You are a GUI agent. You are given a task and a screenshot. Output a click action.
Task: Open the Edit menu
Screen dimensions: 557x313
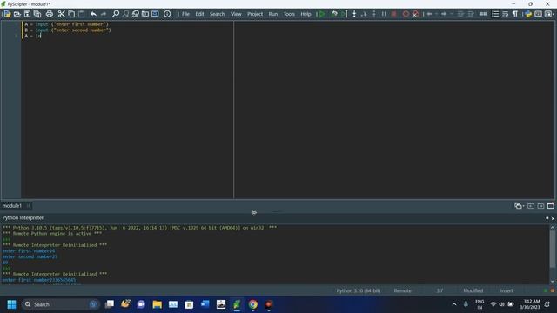point(199,14)
